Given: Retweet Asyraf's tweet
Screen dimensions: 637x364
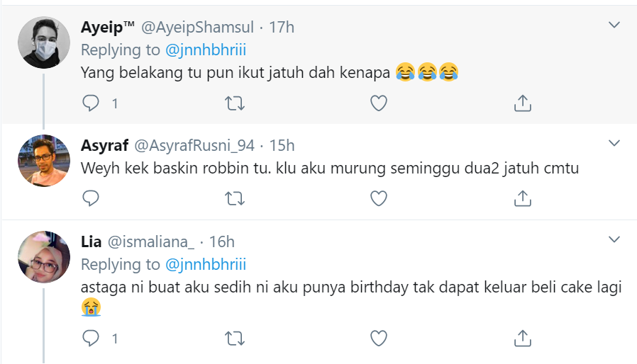Looking at the screenshot, I should click(235, 198).
